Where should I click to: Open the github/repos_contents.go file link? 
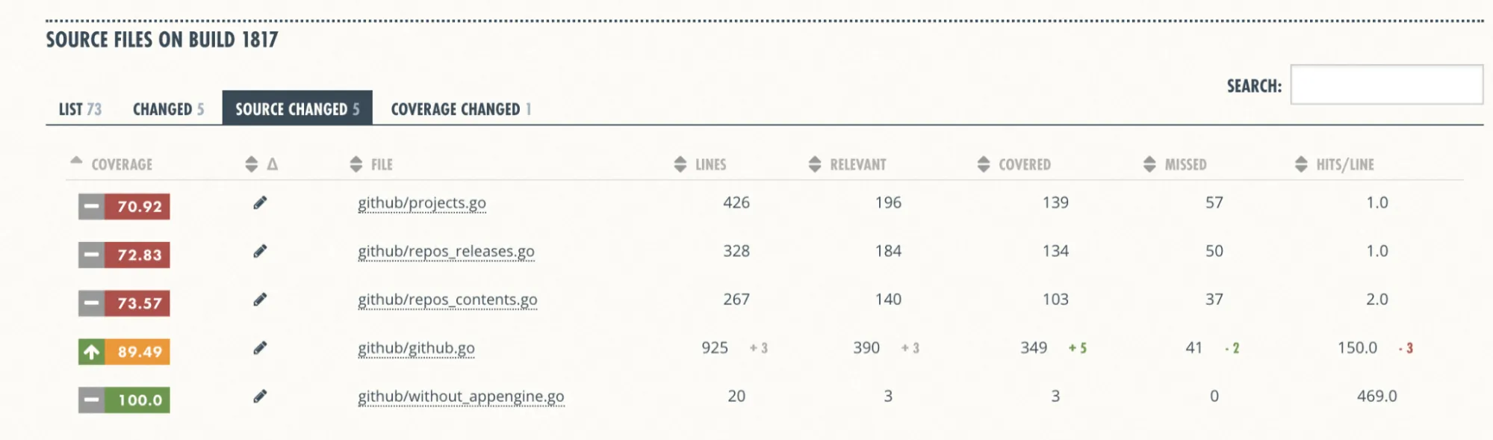click(447, 300)
